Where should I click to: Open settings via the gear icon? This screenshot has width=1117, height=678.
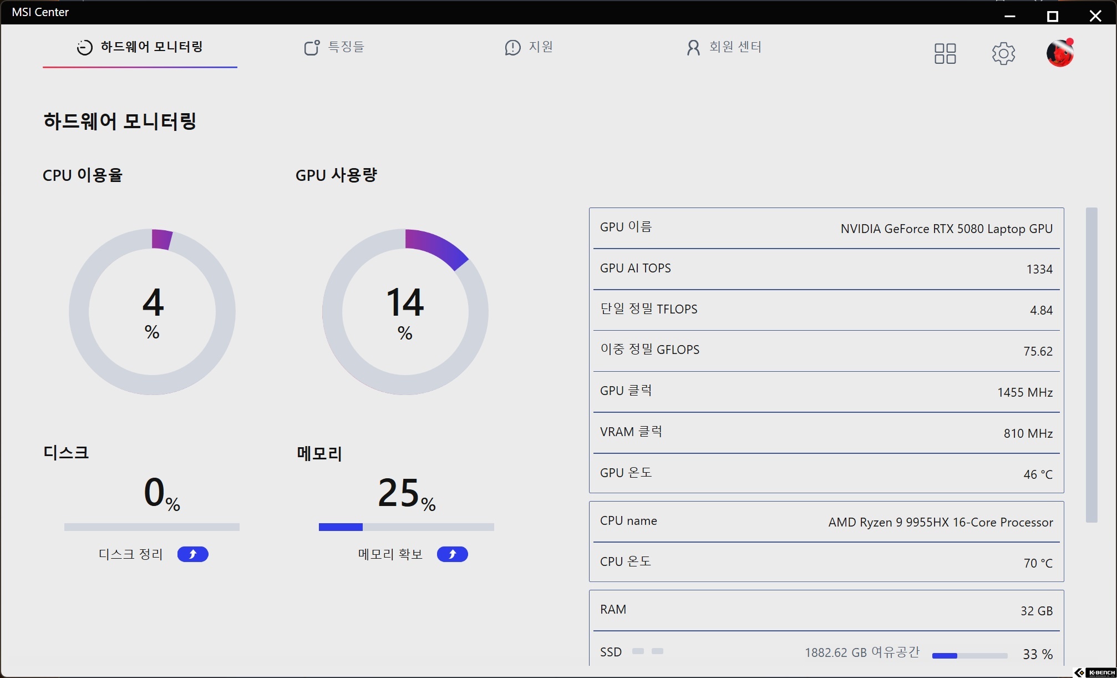(x=1003, y=54)
